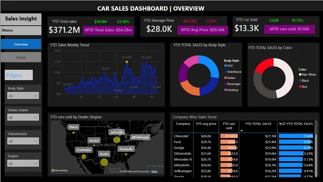Sort by Company column header
The height and width of the screenshot is (182, 323).
coord(183,124)
